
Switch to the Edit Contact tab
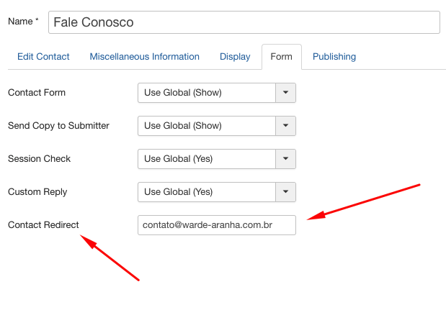point(43,57)
